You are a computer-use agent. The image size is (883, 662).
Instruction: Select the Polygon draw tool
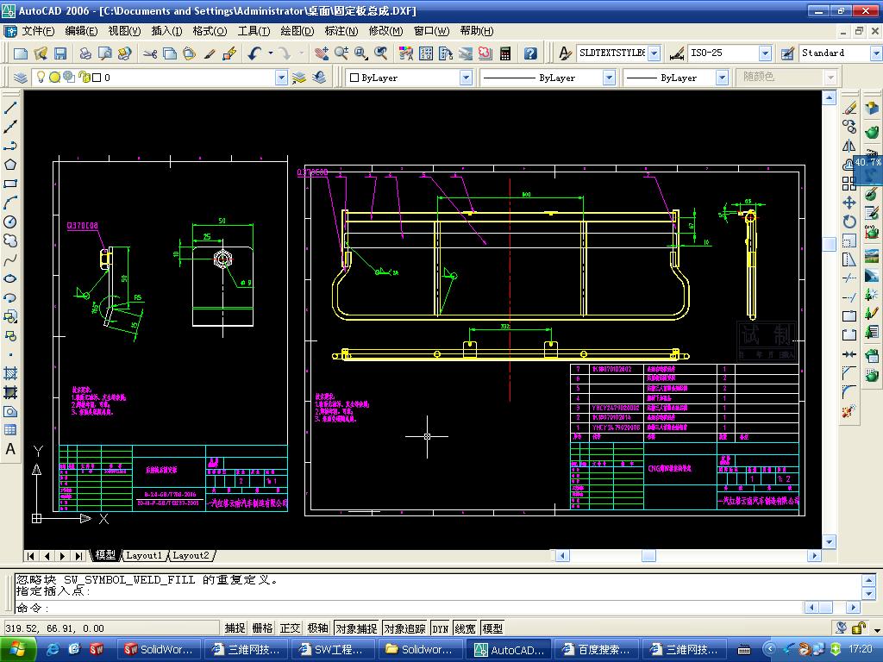[x=11, y=165]
